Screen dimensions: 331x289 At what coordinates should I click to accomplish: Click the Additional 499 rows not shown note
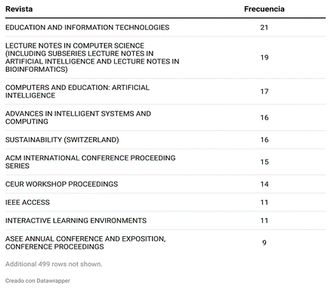[54, 264]
